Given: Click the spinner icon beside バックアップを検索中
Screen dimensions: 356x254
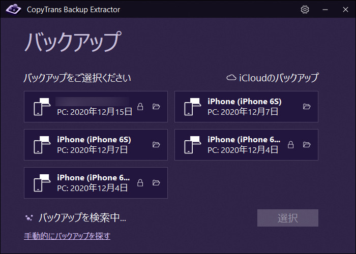Looking at the screenshot, I should point(29,218).
